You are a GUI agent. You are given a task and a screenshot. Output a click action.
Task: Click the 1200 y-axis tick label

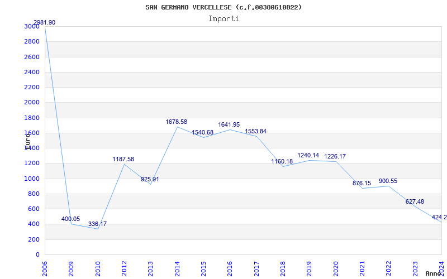click(x=32, y=163)
